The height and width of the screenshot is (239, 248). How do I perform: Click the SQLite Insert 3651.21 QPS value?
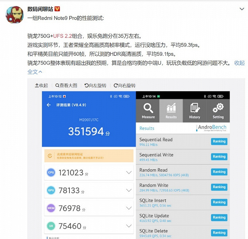pyautogui.click(x=155, y=206)
